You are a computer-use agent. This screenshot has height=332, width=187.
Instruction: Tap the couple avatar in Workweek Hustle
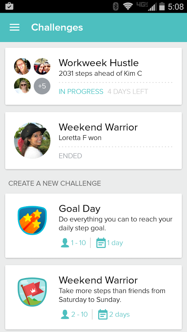42,66
